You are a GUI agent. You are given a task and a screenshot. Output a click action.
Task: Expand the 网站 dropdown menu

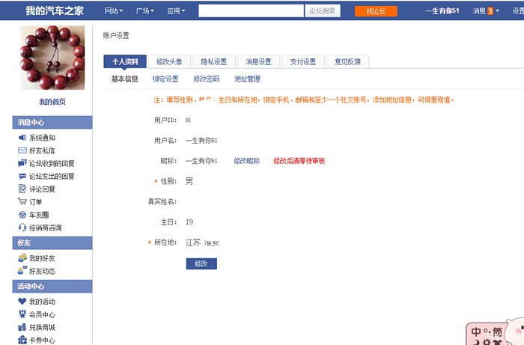pos(112,11)
